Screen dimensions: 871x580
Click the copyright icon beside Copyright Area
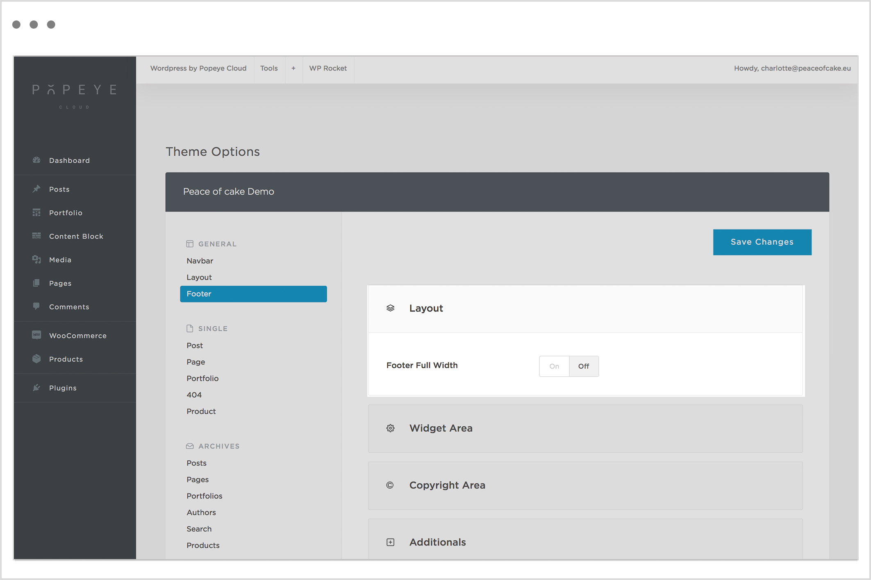(x=390, y=485)
